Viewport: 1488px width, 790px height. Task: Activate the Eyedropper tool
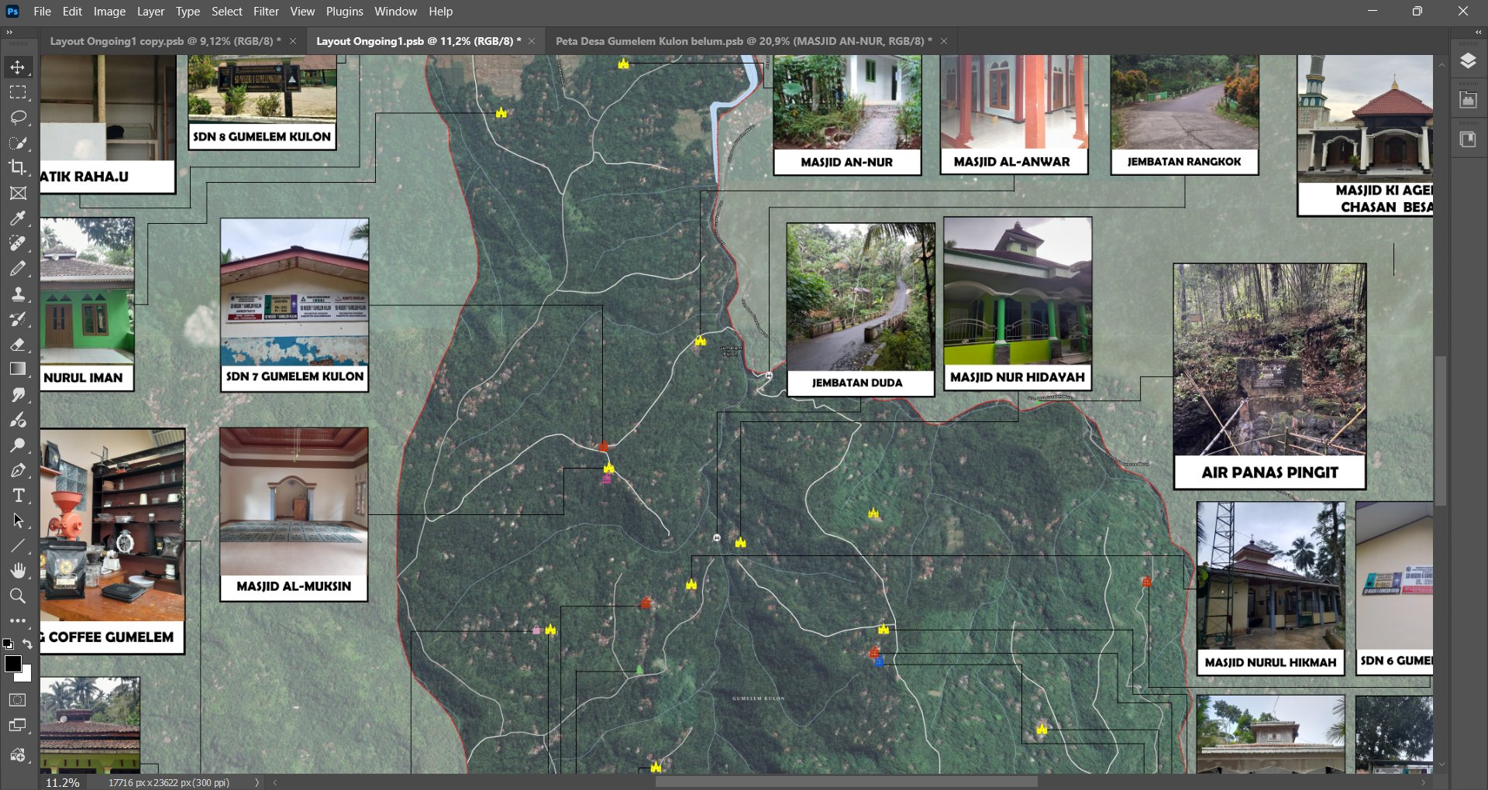click(18, 218)
